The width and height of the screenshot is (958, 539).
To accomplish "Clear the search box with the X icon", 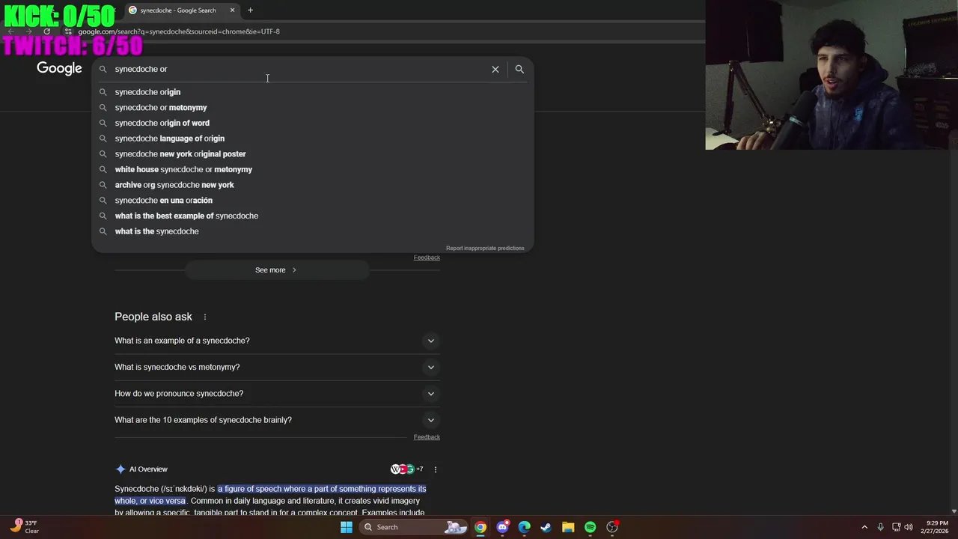I will pos(495,69).
